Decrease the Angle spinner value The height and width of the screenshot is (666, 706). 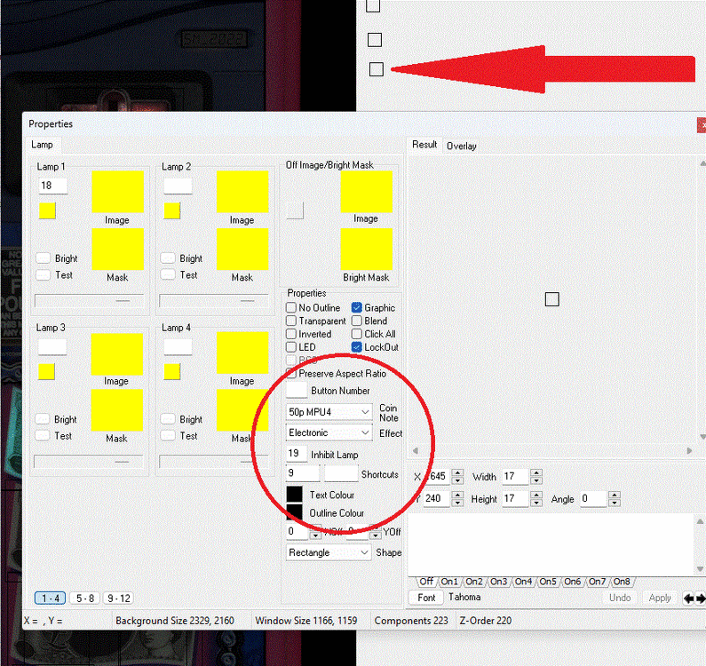tap(615, 503)
